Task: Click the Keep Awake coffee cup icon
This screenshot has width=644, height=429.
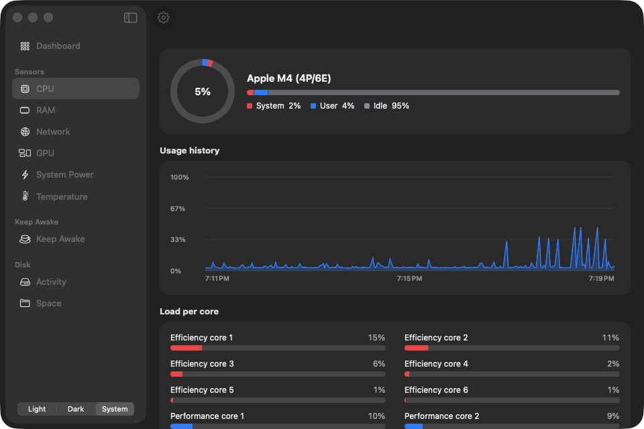Action: (x=25, y=239)
